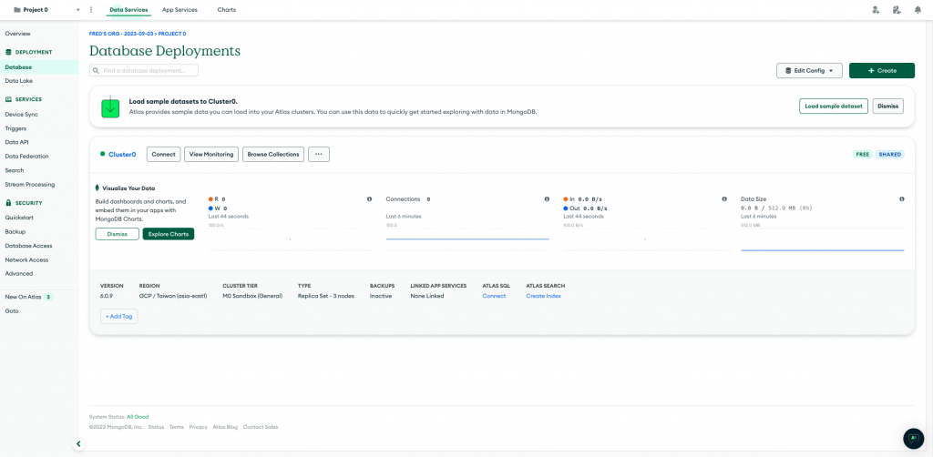Click the Data Size sparkline chart

pos(823,238)
